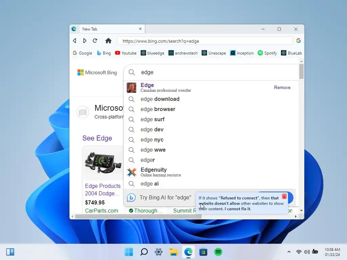Click the vertical scrollbar thumb
This screenshot has width=347, height=260.
tap(301, 71)
